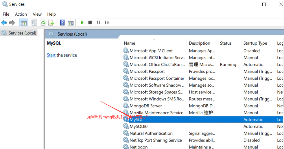This screenshot has height=149, width=284.
Task: Select the MySQL80 service
Action: [139, 127]
